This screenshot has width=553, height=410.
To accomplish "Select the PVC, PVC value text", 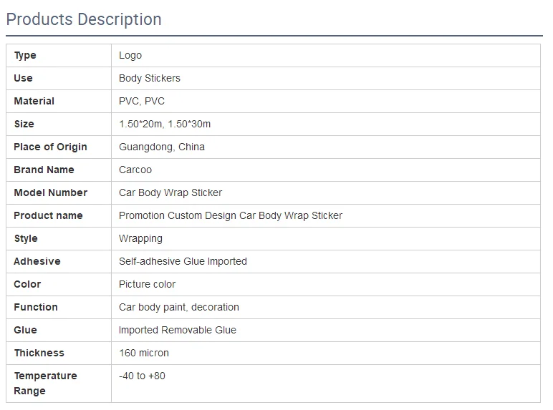I will click(142, 101).
